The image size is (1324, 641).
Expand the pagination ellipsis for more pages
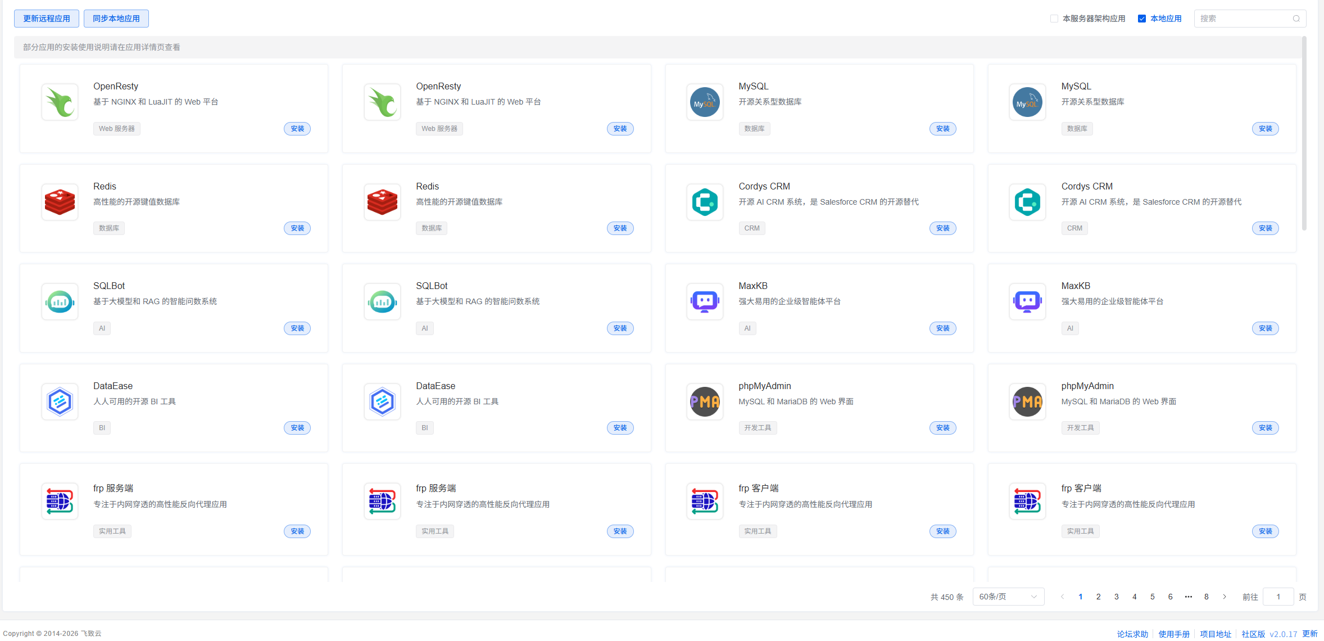pyautogui.click(x=1189, y=597)
